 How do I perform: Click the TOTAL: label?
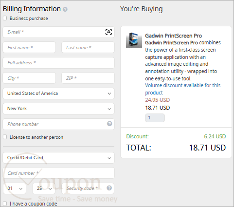(139, 148)
